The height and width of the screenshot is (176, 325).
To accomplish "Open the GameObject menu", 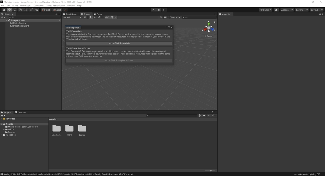I will 26,5.
